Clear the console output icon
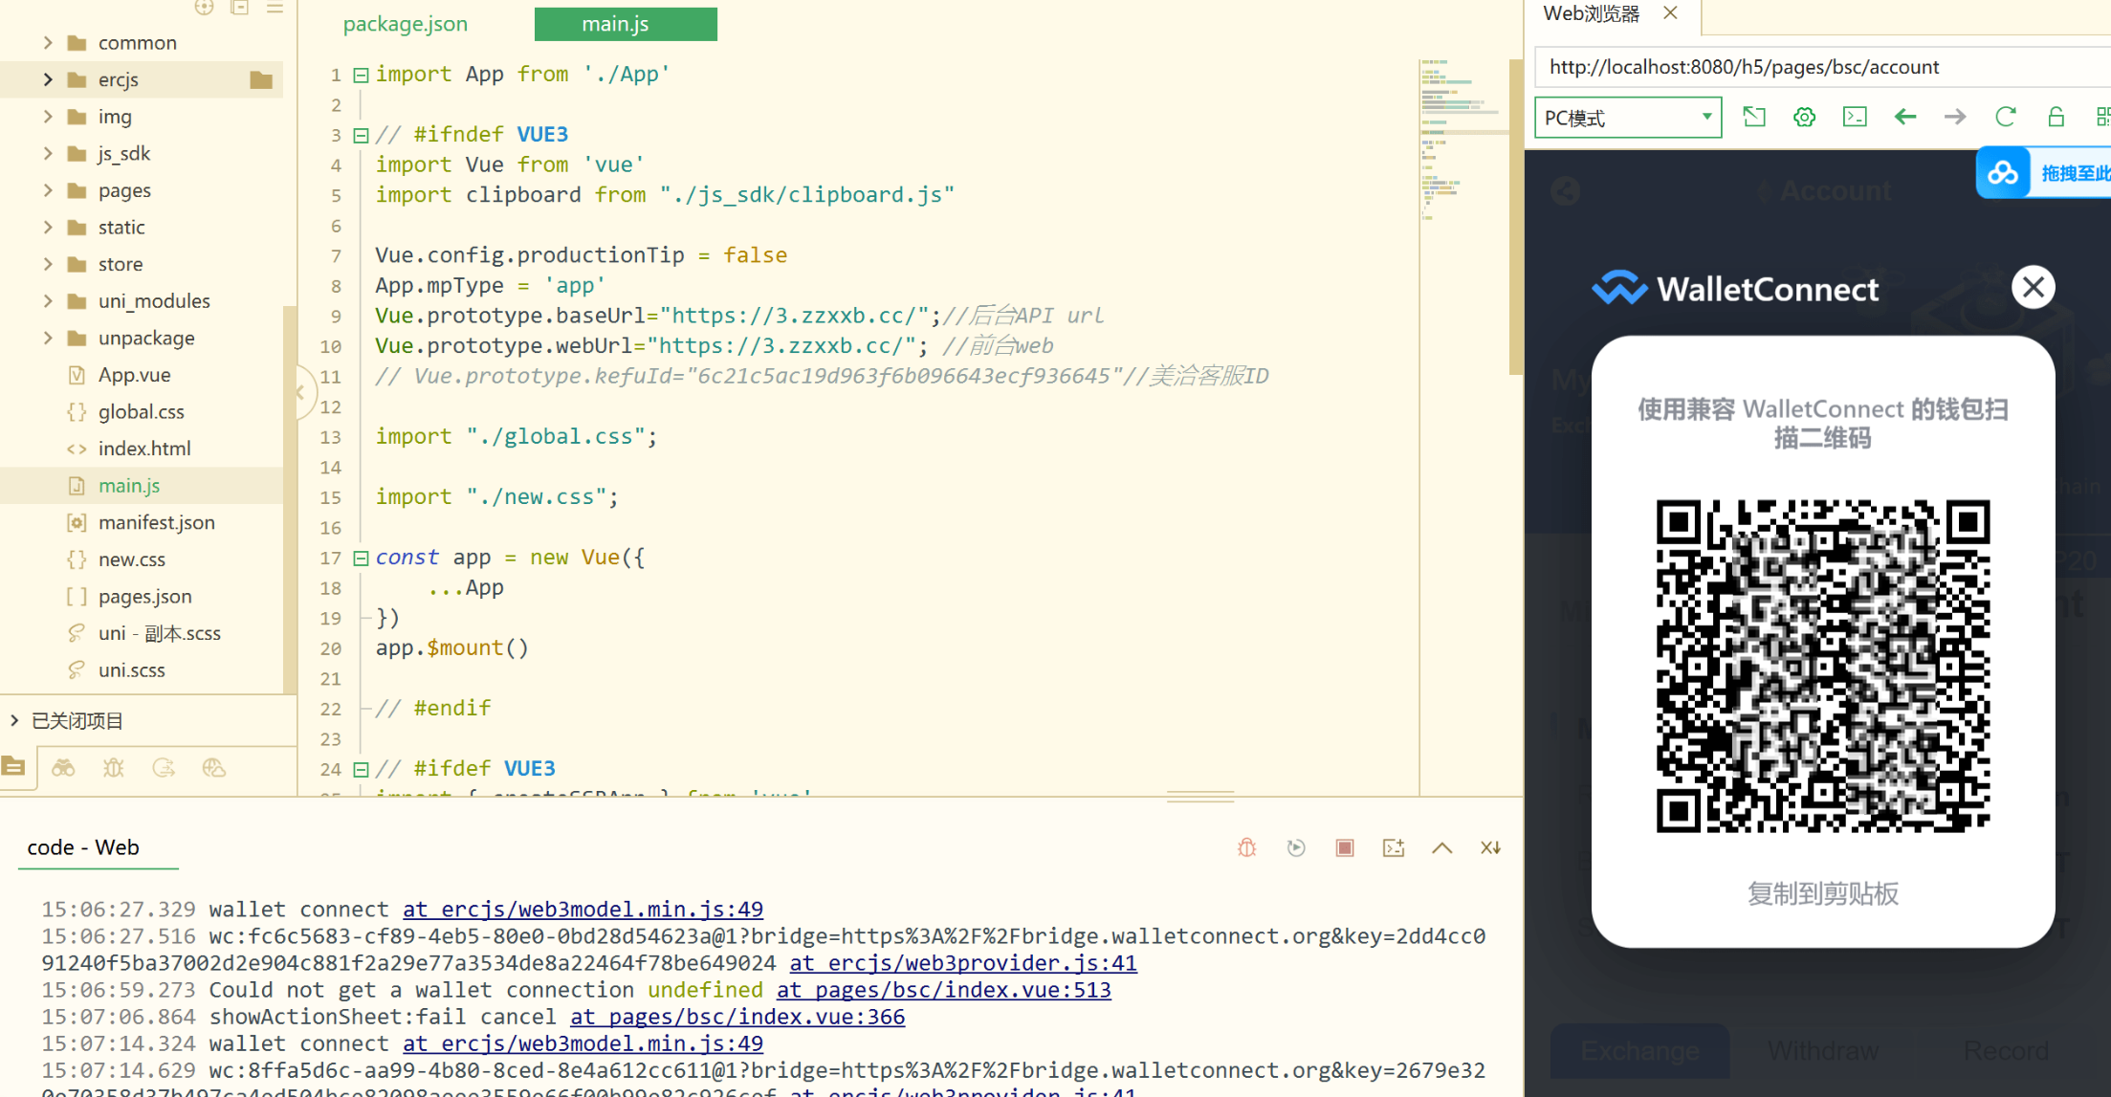 [x=1491, y=847]
